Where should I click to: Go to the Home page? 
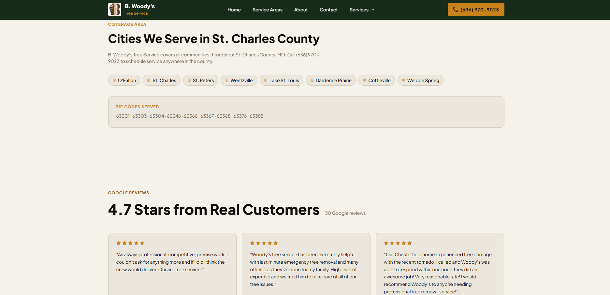234,10
